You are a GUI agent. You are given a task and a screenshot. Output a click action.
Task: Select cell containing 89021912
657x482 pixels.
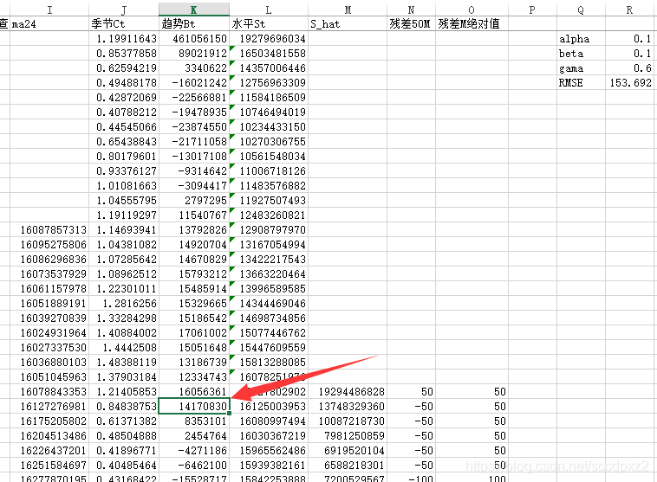point(194,53)
